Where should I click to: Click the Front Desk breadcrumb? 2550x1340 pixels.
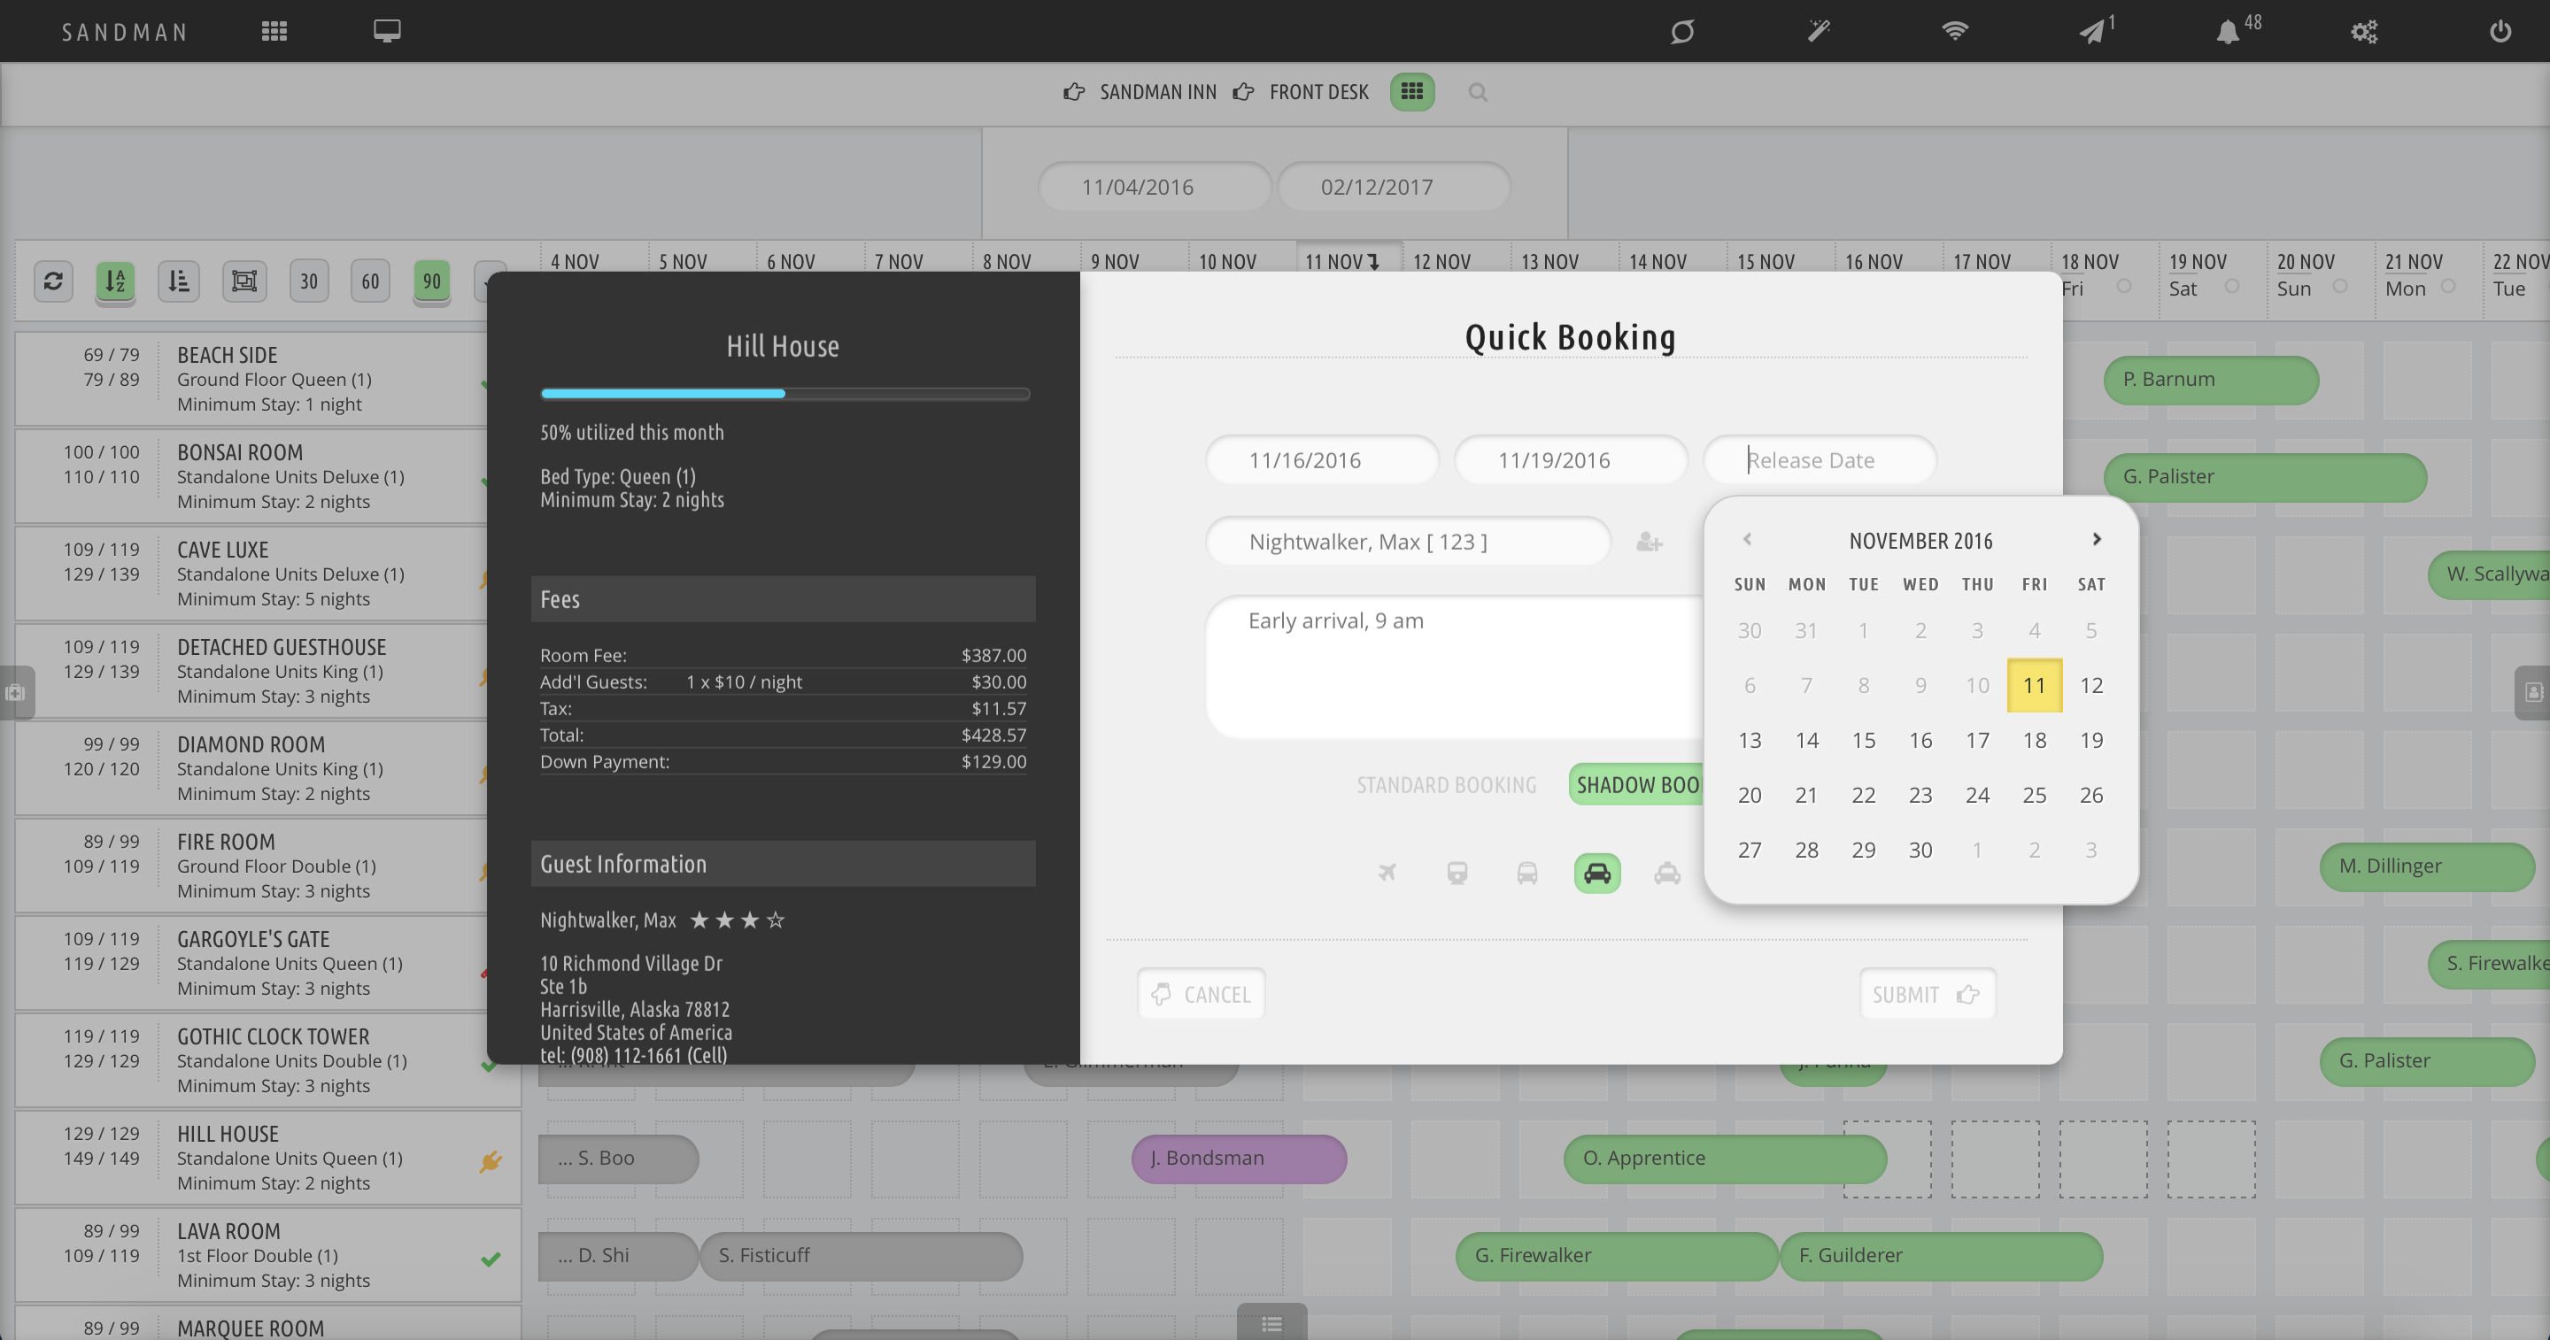click(x=1318, y=92)
